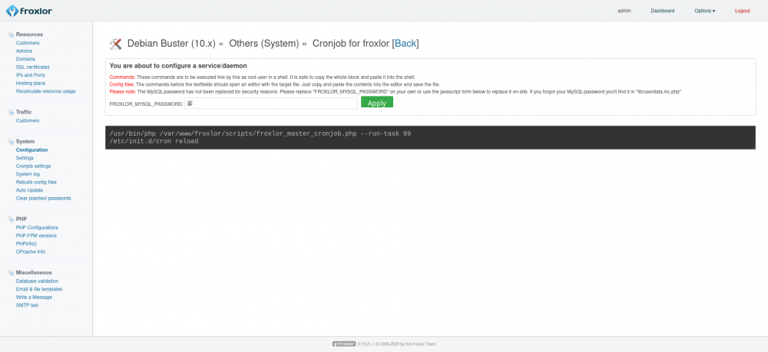The height and width of the screenshot is (352, 768).
Task: Open IPs and Ports page
Action: pos(31,75)
